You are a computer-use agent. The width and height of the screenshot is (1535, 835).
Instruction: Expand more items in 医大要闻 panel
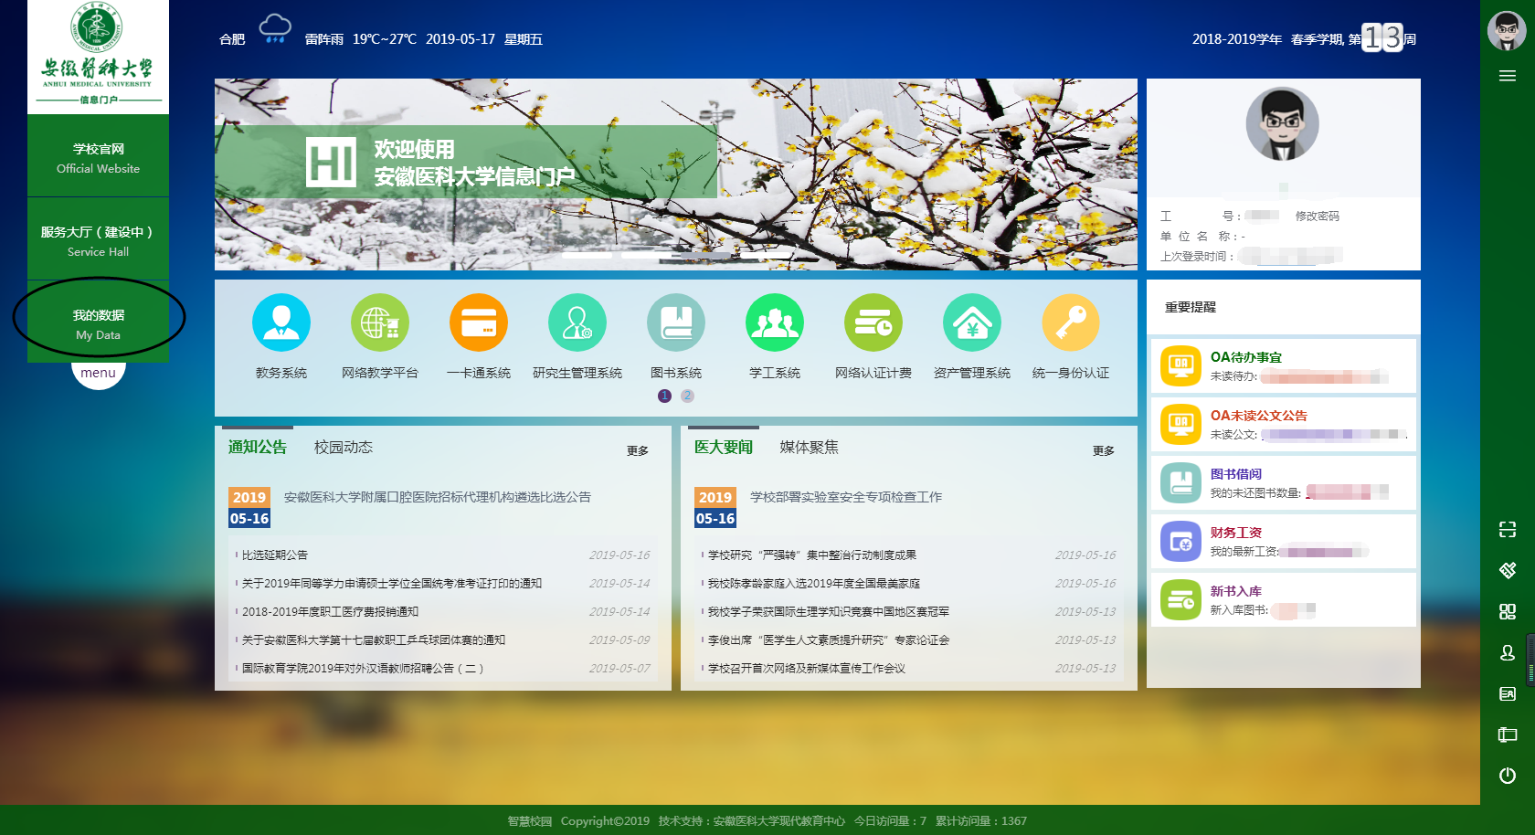pyautogui.click(x=1104, y=450)
